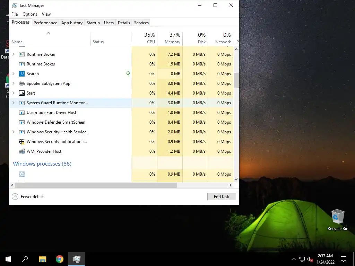Screen dimensions: 355x266
Task: Click the scroll up arrow
Action: pyautogui.click(x=236, y=49)
